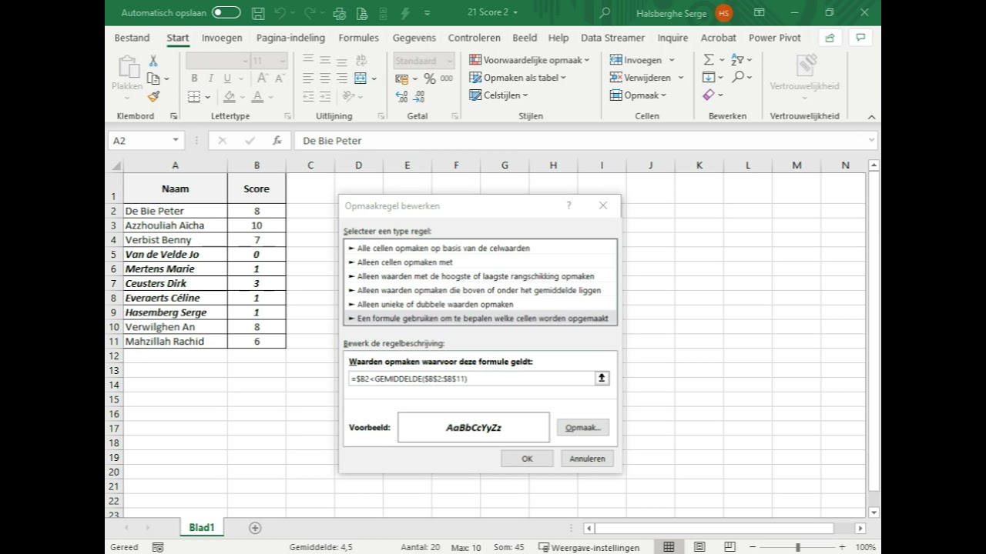This screenshot has width=986, height=554.
Task: Click the fill color bucket
Action: pyautogui.click(x=229, y=97)
